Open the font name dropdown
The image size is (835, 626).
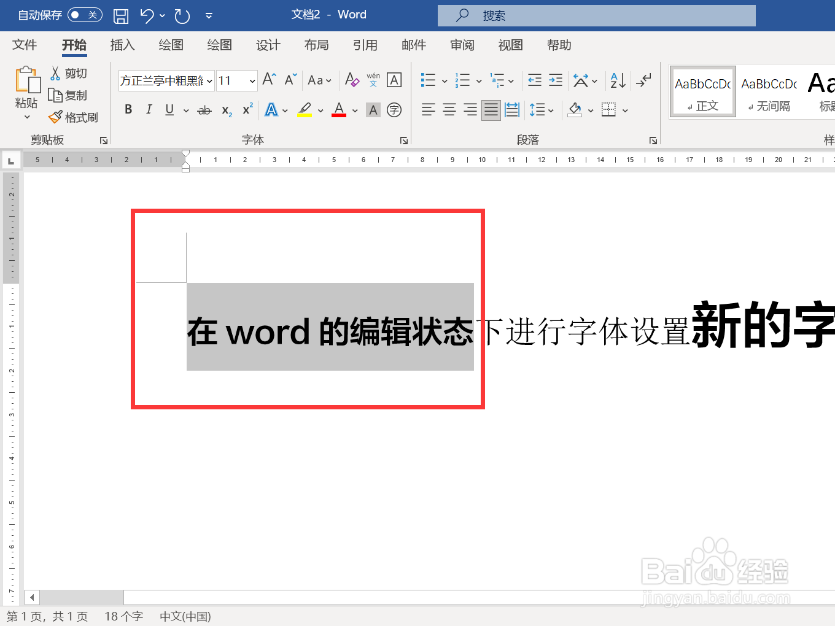click(x=209, y=80)
